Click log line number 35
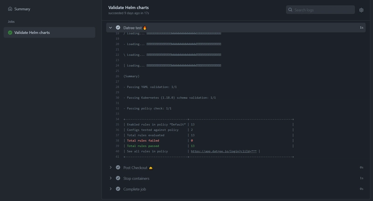Image resolution: width=373 pixels, height=201 pixels. pyautogui.click(x=117, y=124)
